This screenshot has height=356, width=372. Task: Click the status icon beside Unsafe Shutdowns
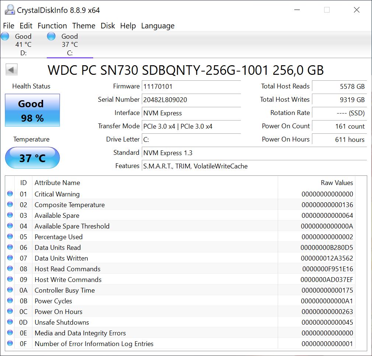[x=10, y=322]
